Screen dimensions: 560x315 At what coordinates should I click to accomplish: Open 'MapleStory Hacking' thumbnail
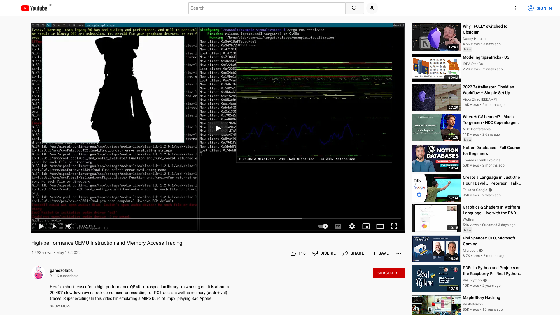pyautogui.click(x=436, y=305)
